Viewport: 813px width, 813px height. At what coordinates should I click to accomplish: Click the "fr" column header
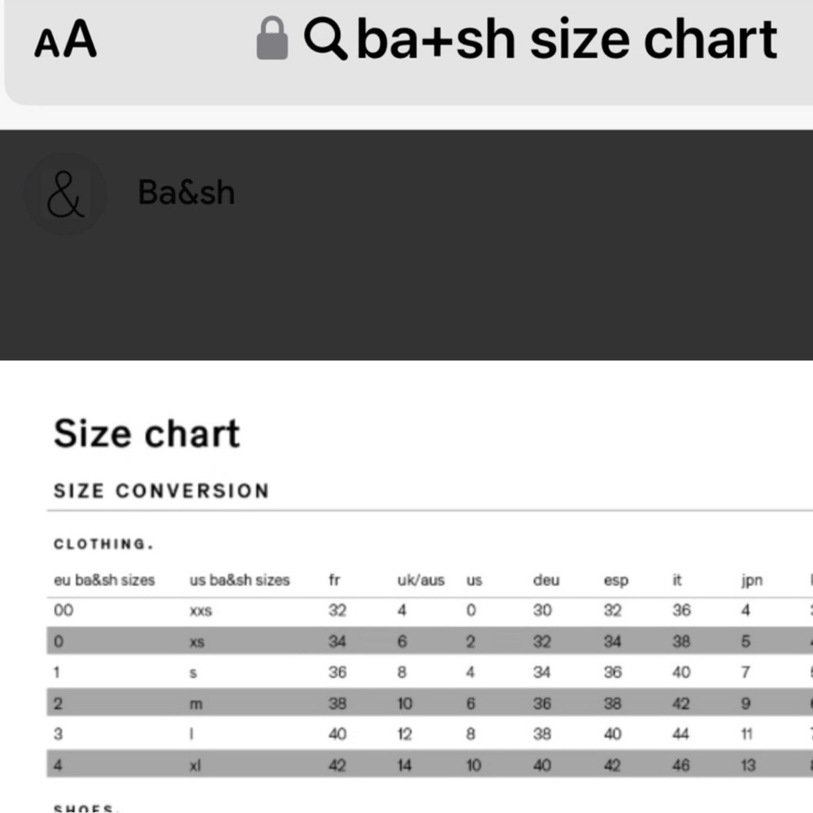pos(334,580)
